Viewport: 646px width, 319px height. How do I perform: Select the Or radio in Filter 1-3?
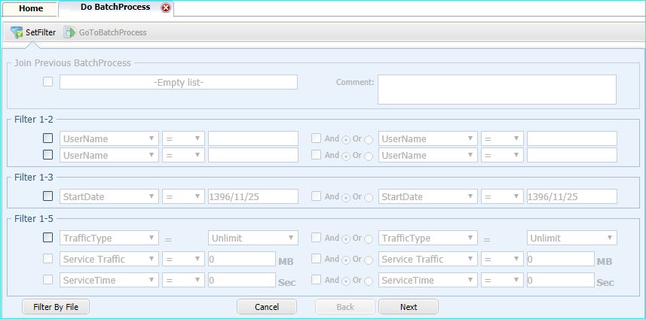point(368,197)
